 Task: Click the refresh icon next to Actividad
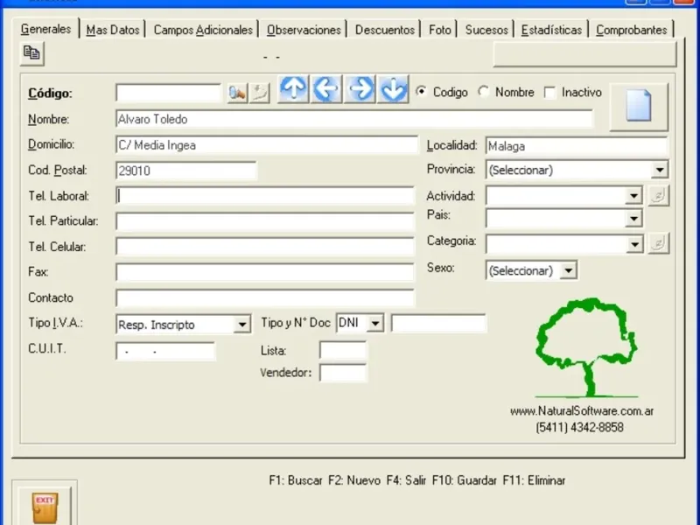point(658,195)
